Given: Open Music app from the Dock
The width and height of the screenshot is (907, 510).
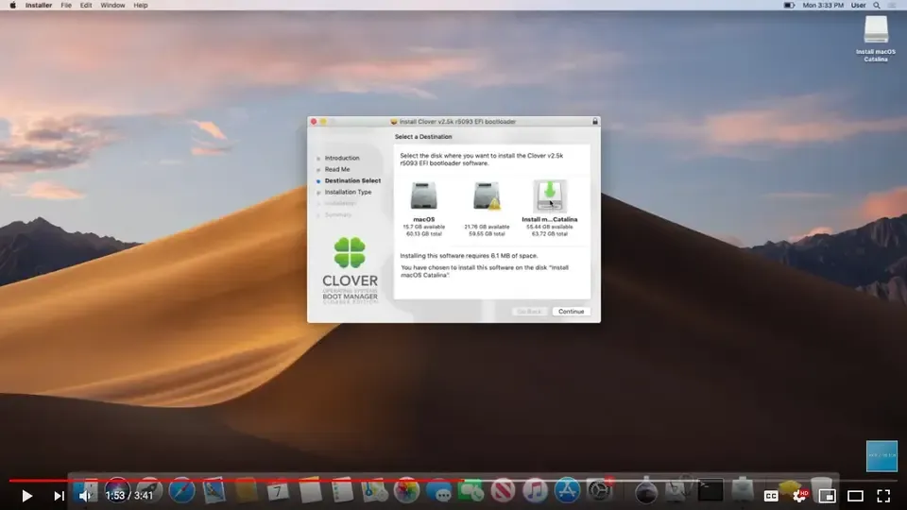Looking at the screenshot, I should 535,491.
